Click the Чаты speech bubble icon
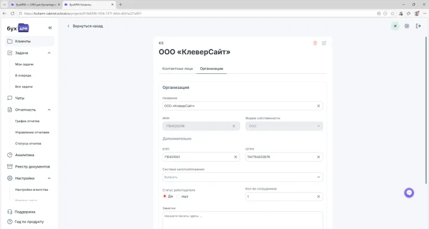This screenshot has height=229, width=429. [10, 98]
